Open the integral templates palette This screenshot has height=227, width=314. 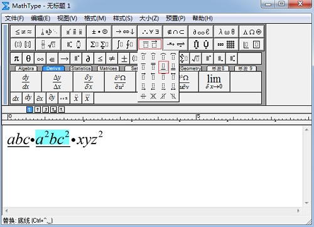click(125, 45)
